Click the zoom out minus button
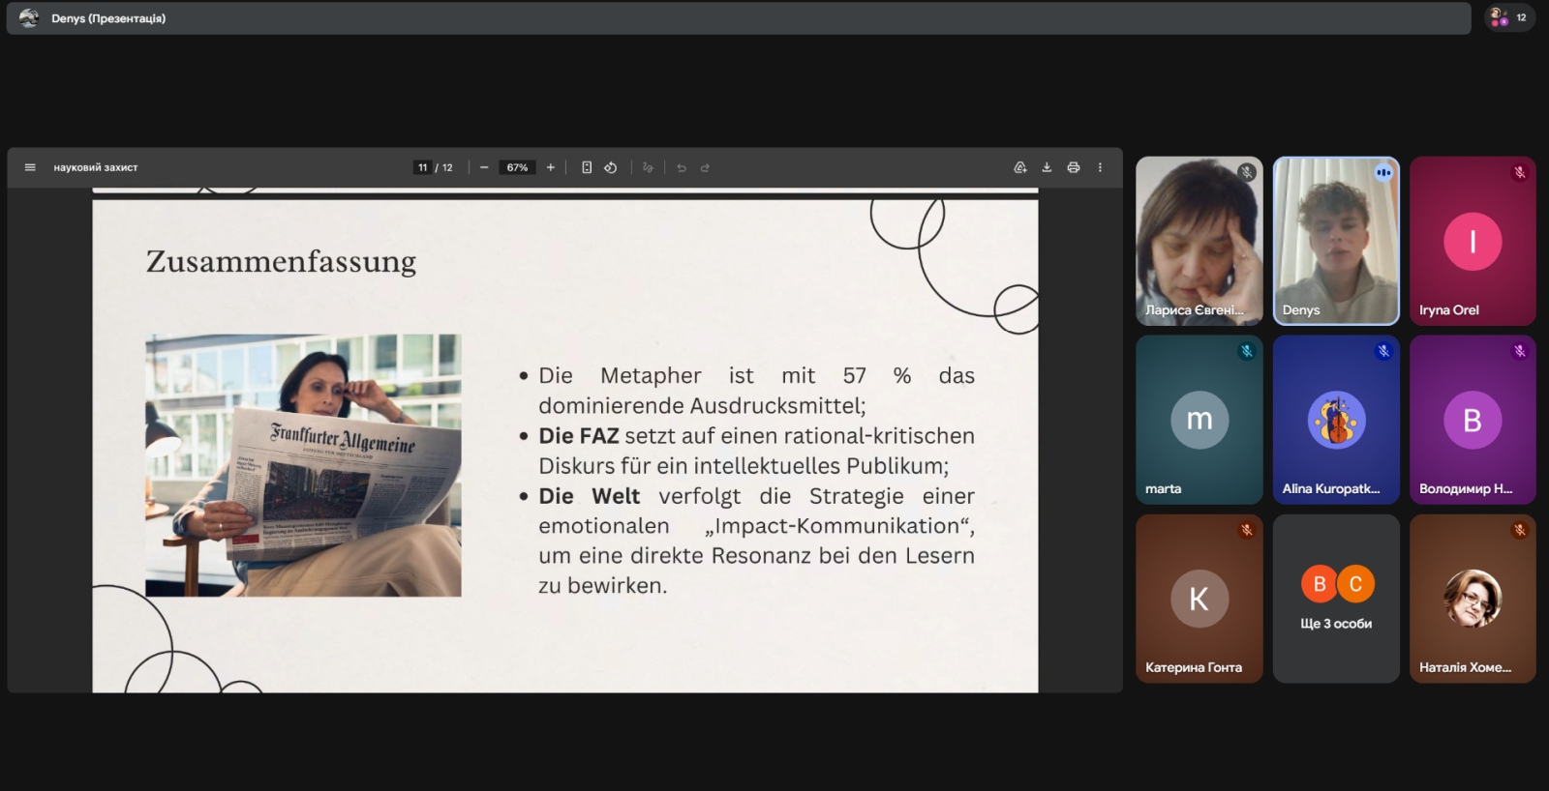1549x791 pixels. (x=484, y=167)
